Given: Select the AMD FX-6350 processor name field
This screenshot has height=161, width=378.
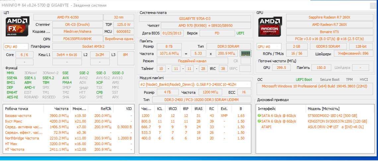Looking at the screenshot, I should pos(68,17).
